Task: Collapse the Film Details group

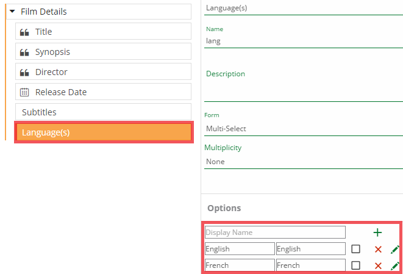Action: tap(12, 12)
